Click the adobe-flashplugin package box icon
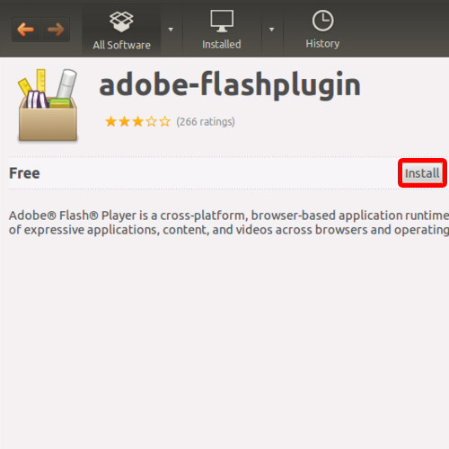 (48, 105)
